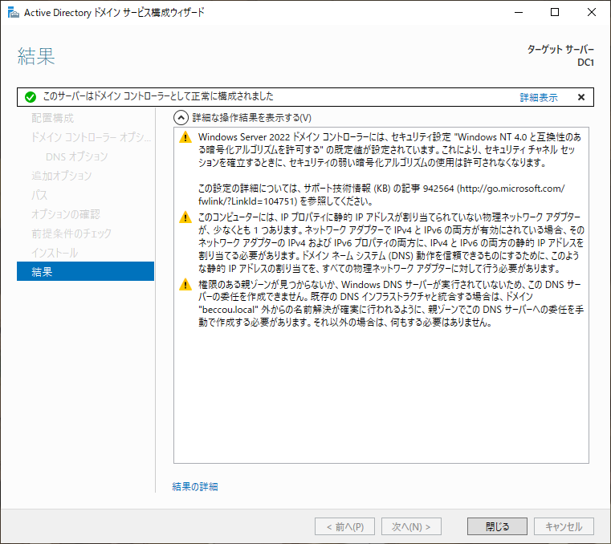Select 結果 step in the sidebar
This screenshot has width=611, height=544.
pos(84,272)
